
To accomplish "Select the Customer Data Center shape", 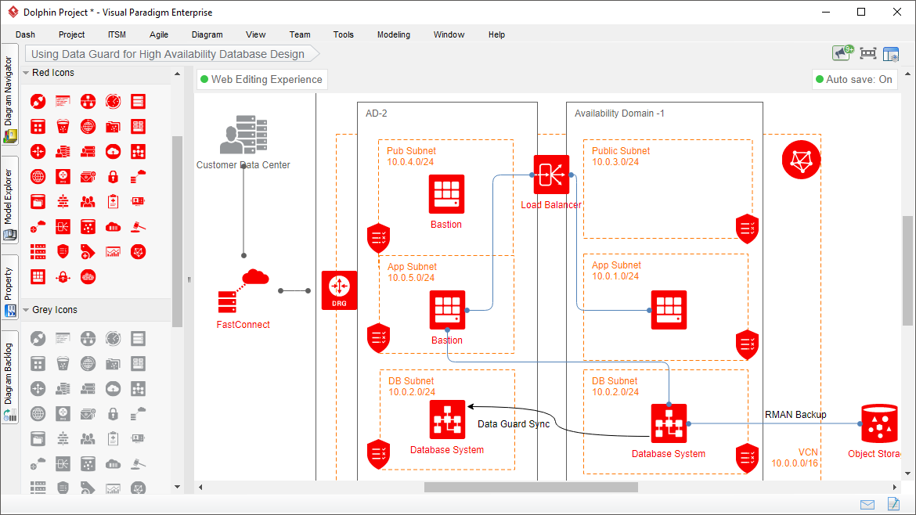I will point(243,135).
